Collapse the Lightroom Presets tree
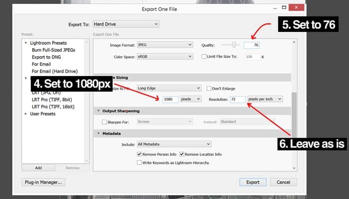 pos(26,43)
